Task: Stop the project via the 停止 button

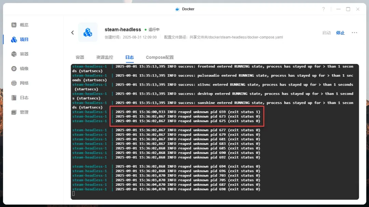Action: [x=340, y=33]
